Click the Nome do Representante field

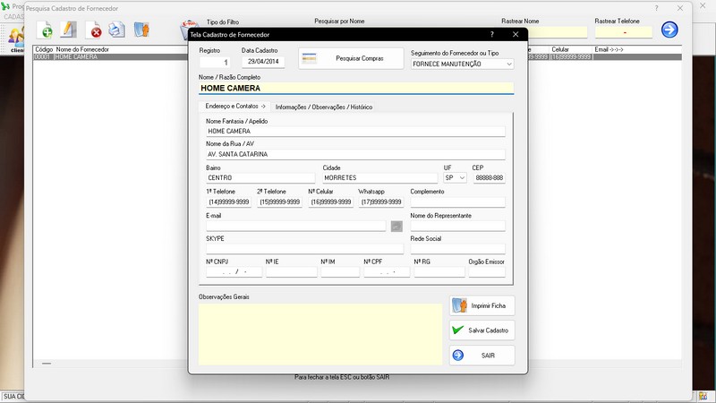click(x=457, y=226)
